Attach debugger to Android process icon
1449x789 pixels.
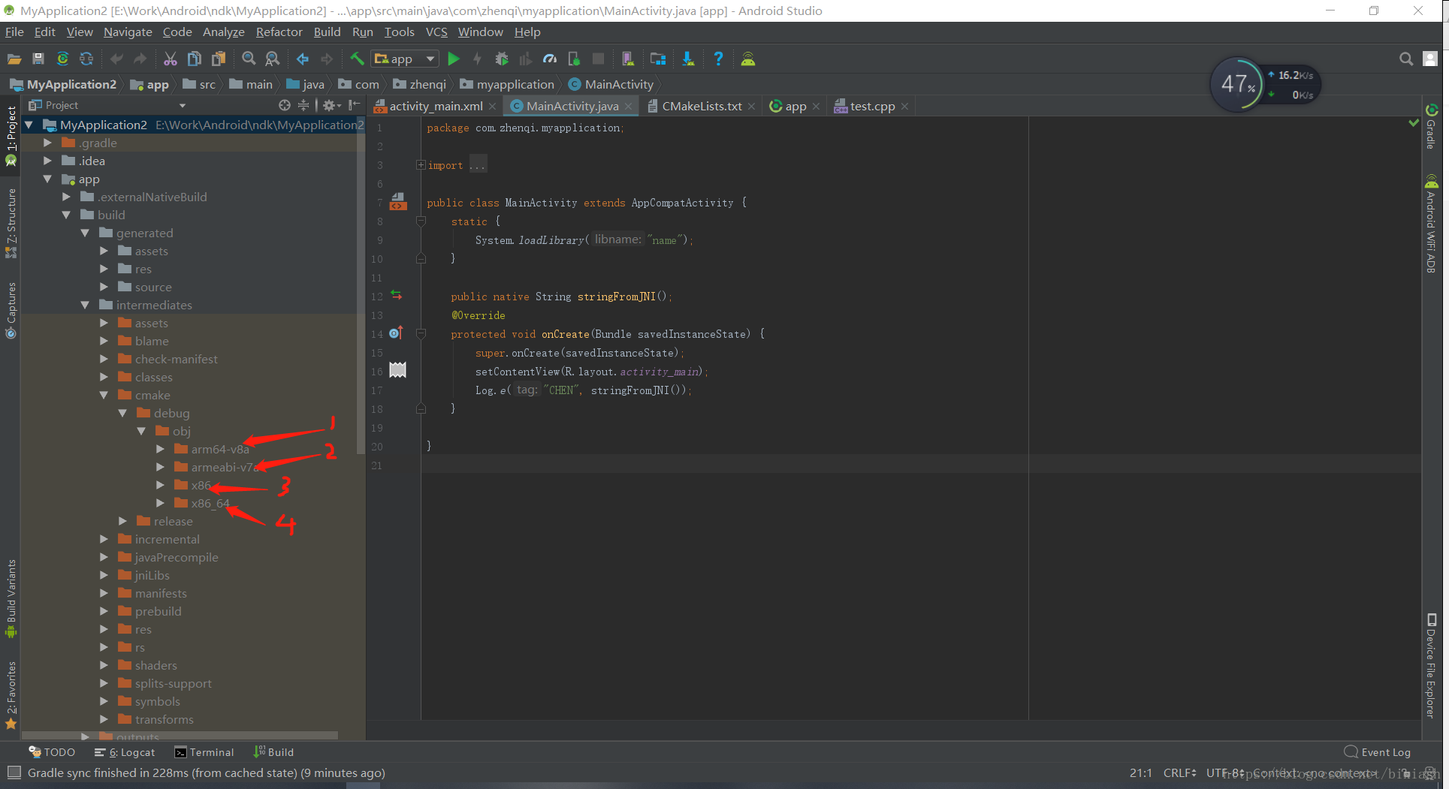tap(574, 59)
